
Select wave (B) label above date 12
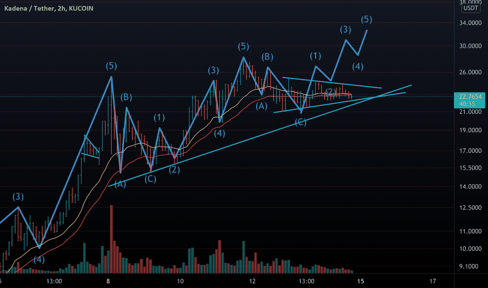pyautogui.click(x=267, y=57)
